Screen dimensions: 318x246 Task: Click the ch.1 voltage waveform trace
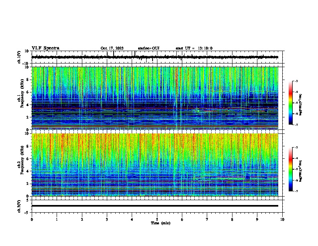[155, 57]
